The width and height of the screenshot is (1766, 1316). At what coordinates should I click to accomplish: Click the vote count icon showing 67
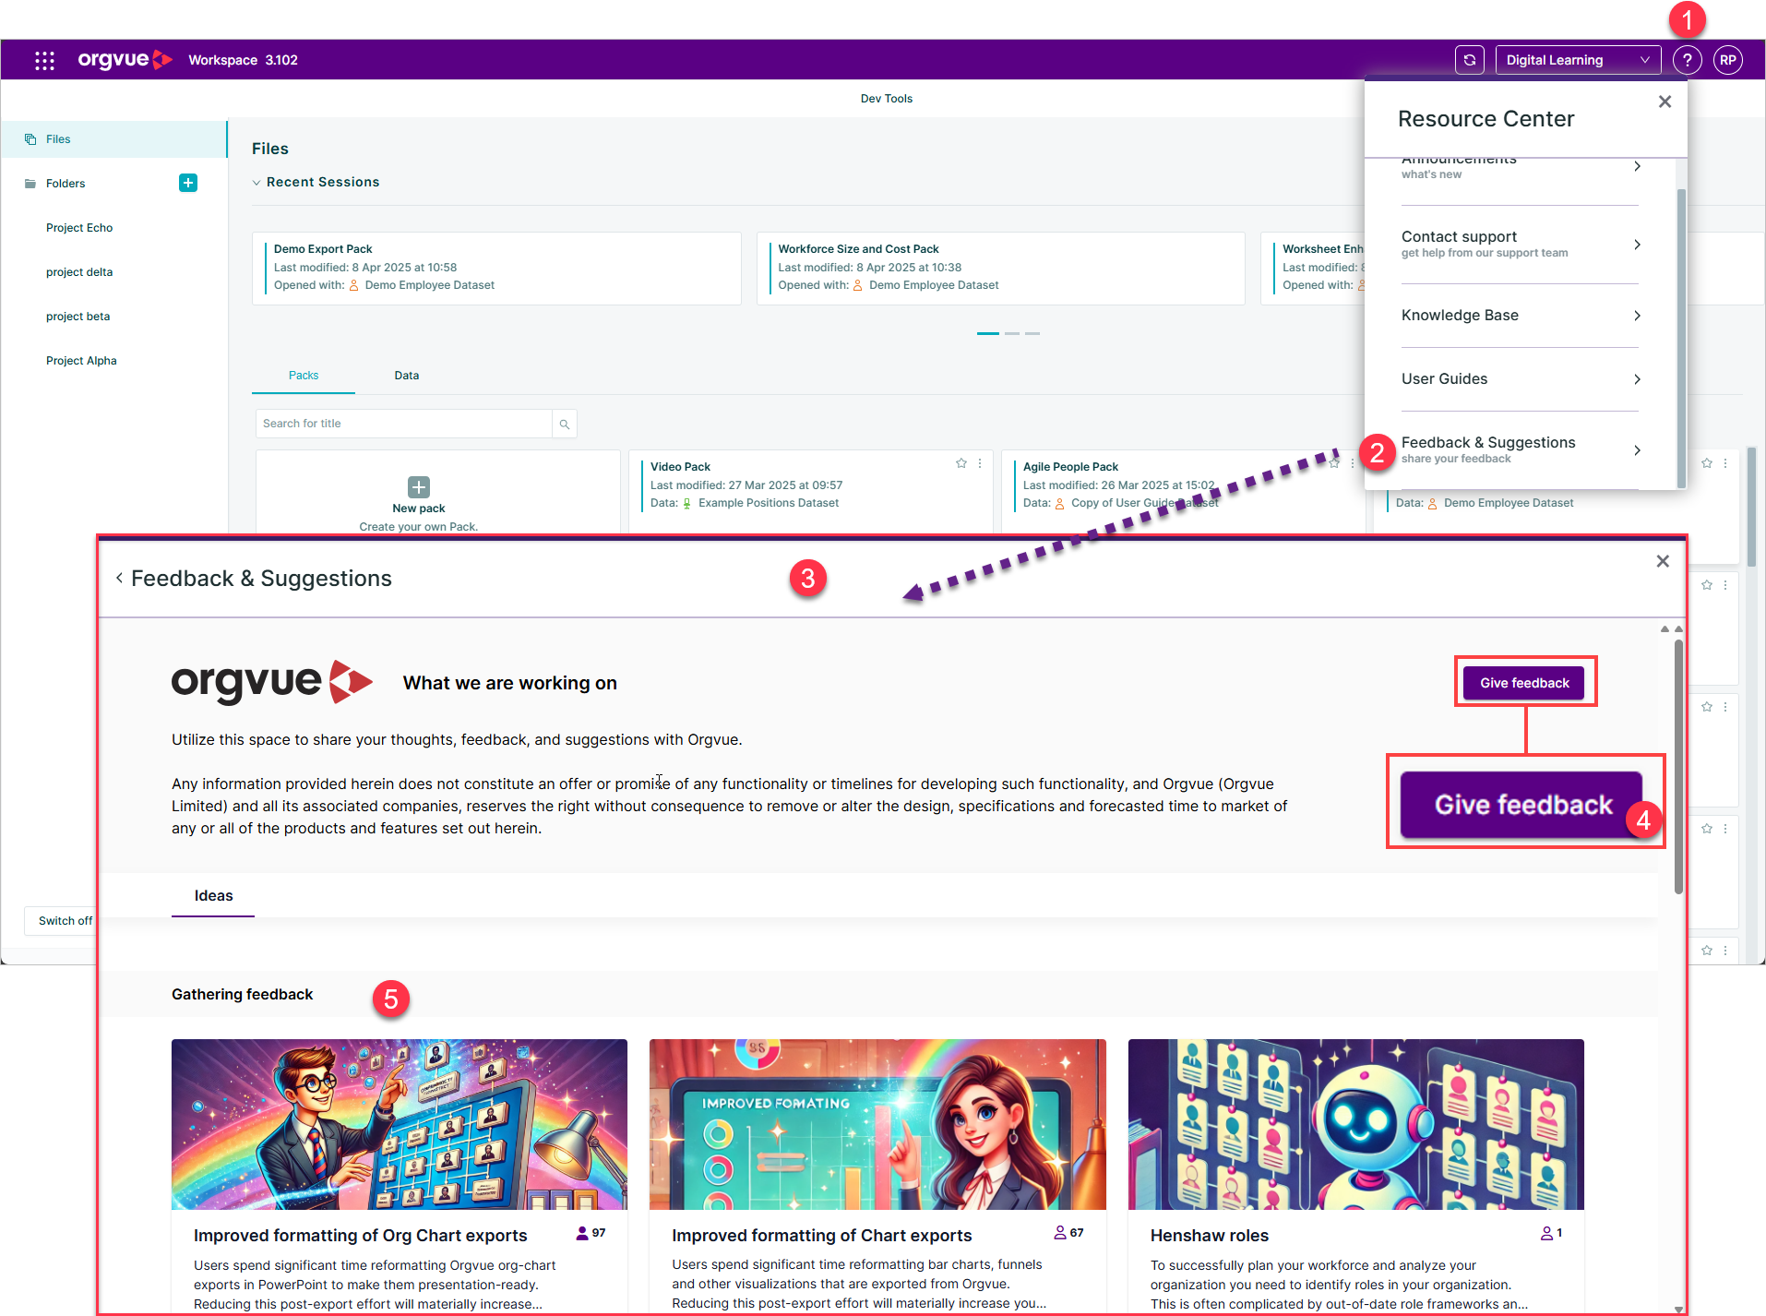(x=1060, y=1233)
